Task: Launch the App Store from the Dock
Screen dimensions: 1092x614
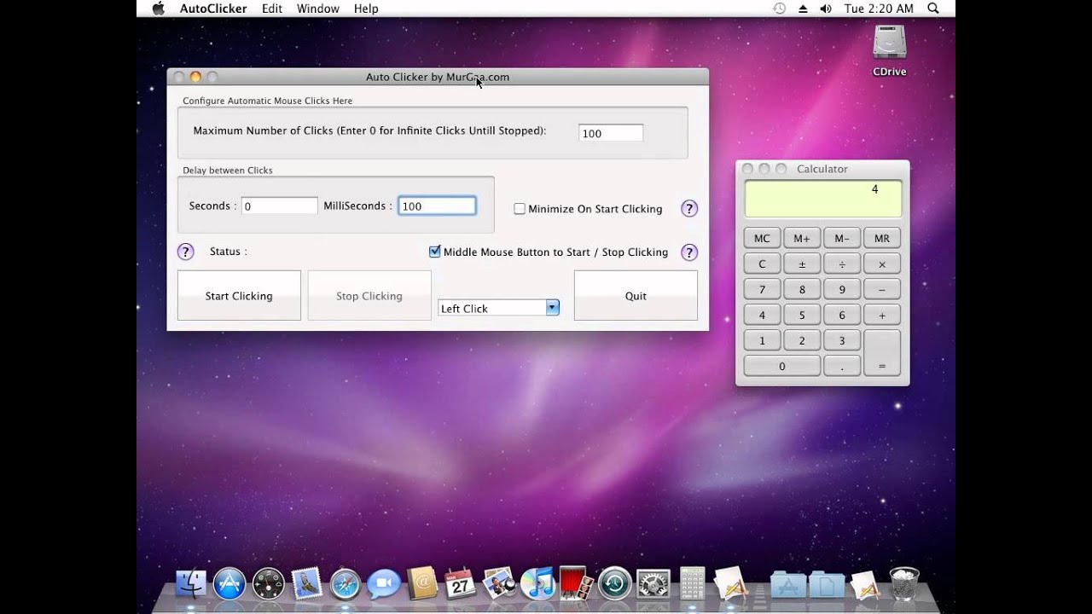Action: coord(229,584)
